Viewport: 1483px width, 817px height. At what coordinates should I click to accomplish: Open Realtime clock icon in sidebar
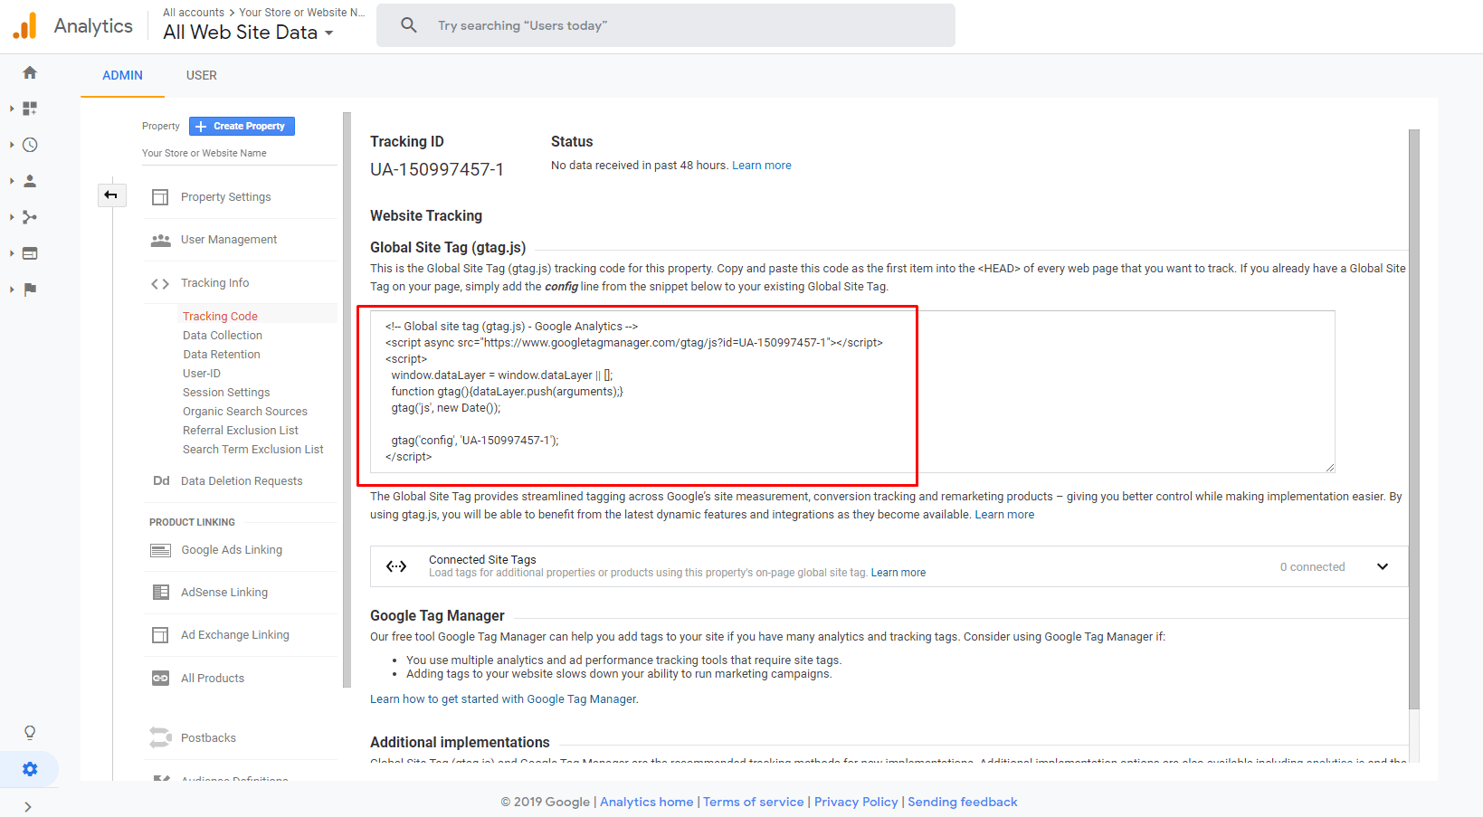30,145
